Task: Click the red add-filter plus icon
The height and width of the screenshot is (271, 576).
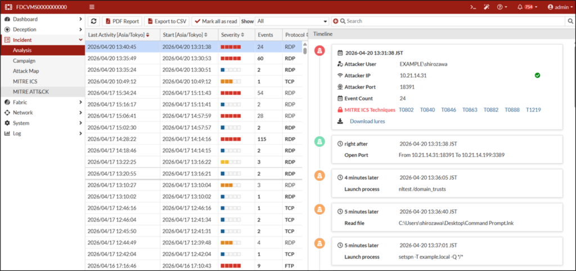Action: (x=335, y=21)
